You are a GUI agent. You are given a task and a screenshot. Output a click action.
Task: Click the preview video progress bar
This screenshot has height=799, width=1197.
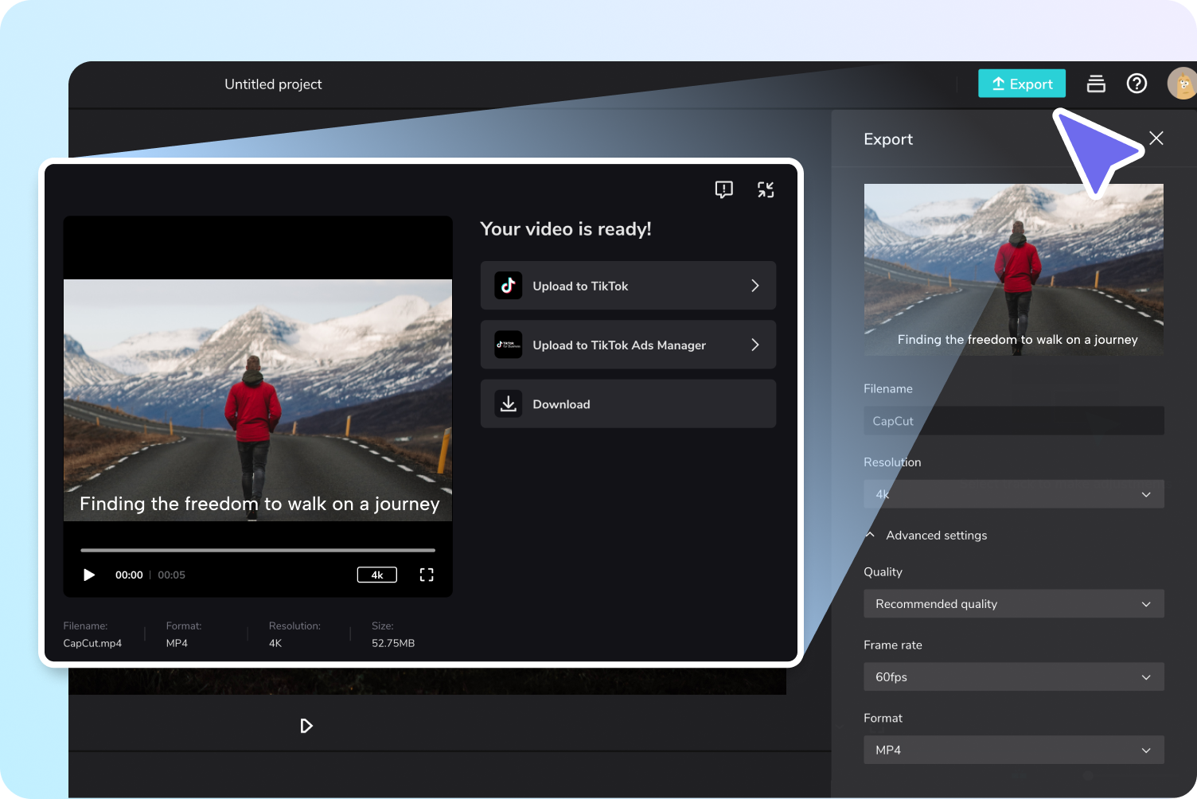tap(258, 550)
